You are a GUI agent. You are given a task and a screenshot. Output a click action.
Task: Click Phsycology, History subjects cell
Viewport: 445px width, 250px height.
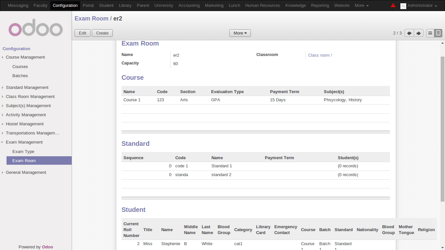tap(343, 100)
